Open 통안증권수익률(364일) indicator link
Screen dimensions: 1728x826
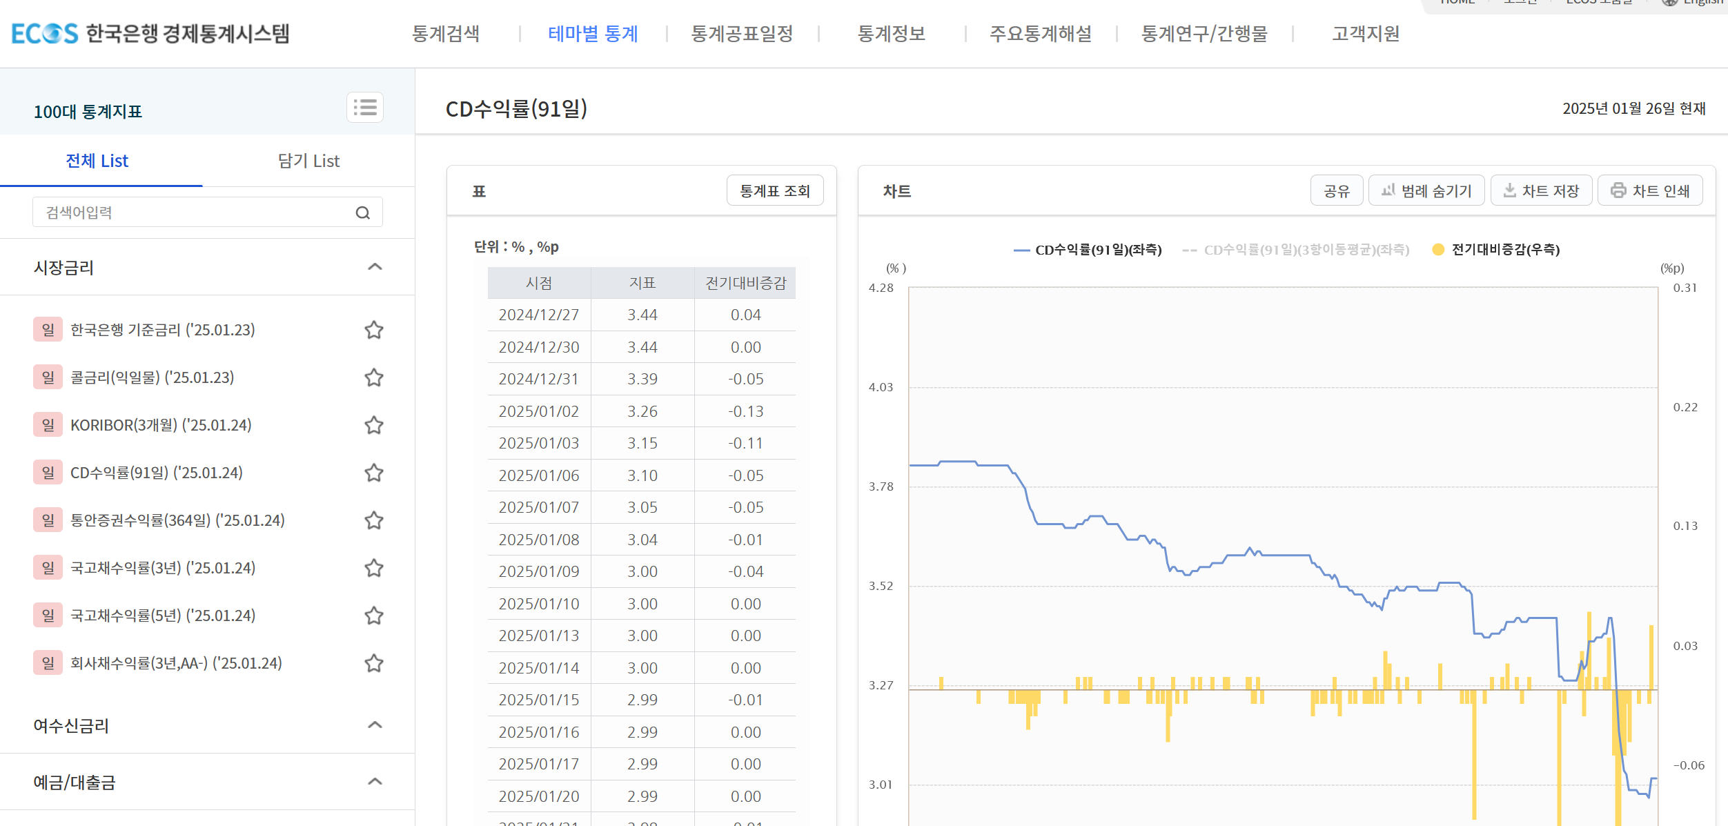177,520
